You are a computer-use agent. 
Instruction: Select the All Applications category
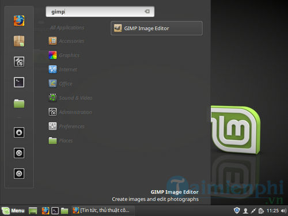pos(67,28)
